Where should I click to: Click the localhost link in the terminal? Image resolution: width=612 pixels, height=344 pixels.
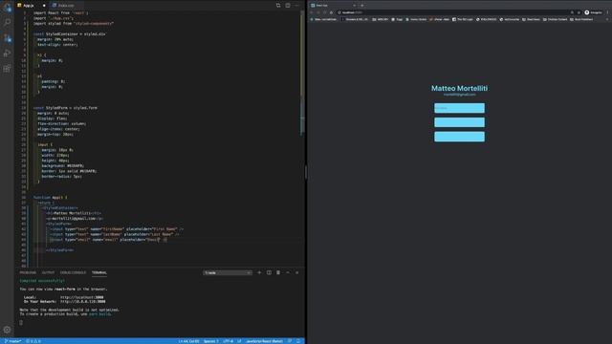pos(82,297)
